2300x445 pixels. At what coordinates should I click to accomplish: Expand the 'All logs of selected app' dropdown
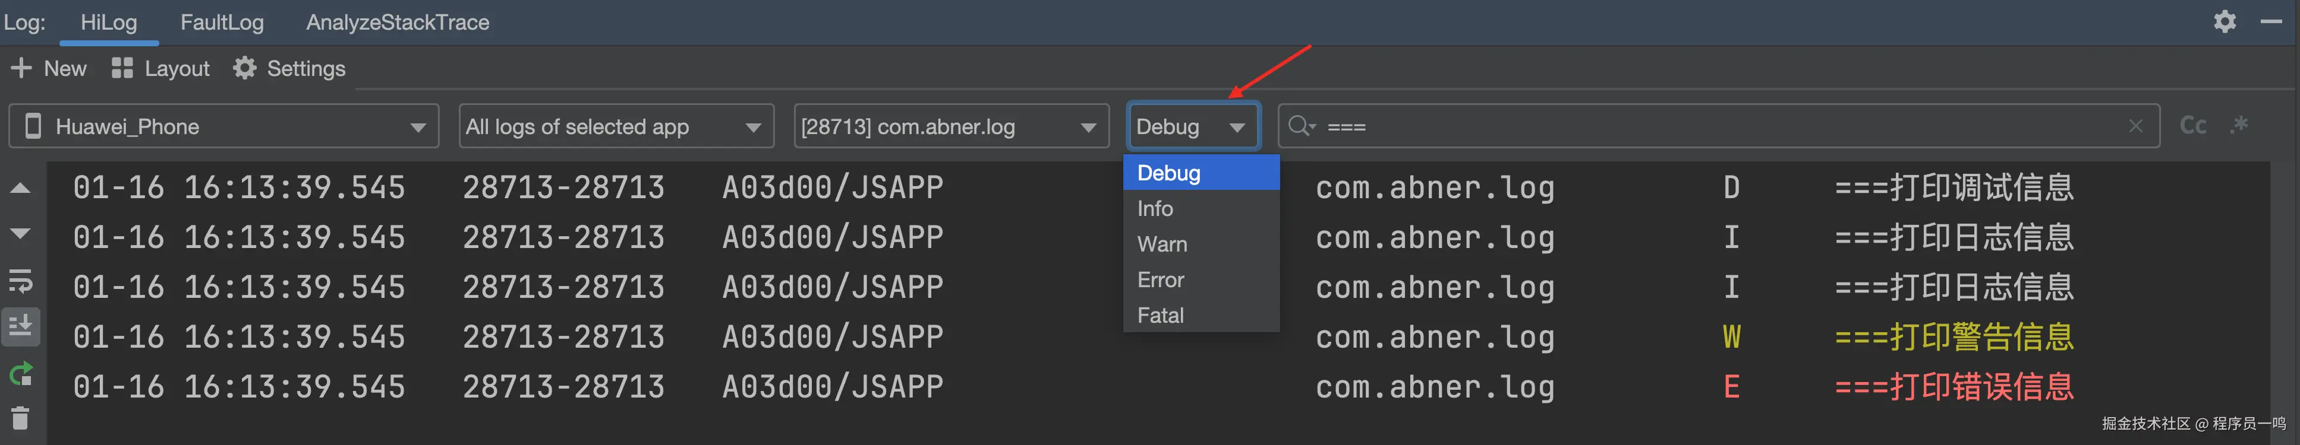[x=615, y=126]
